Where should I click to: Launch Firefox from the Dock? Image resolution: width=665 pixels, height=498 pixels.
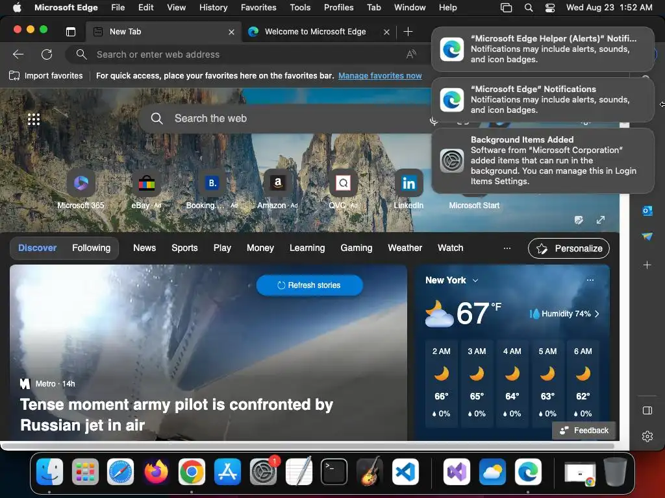coord(156,471)
